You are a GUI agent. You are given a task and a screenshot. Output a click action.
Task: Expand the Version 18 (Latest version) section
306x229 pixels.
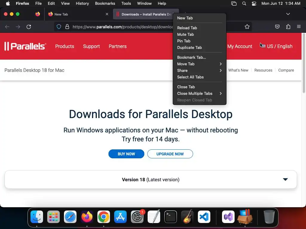(151, 180)
